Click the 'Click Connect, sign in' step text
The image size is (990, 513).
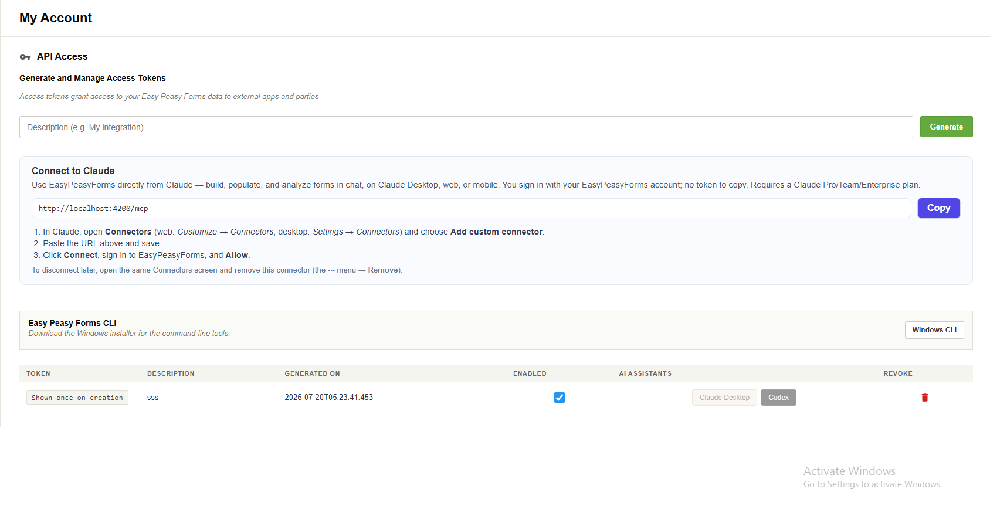tap(146, 255)
